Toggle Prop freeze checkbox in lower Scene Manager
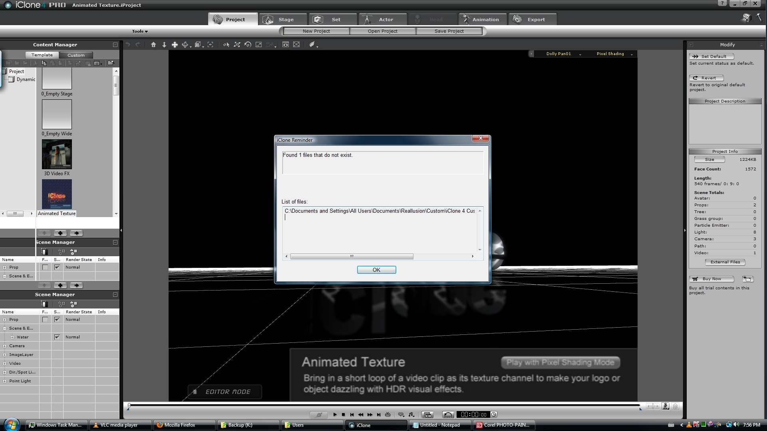The image size is (767, 431). point(45,320)
